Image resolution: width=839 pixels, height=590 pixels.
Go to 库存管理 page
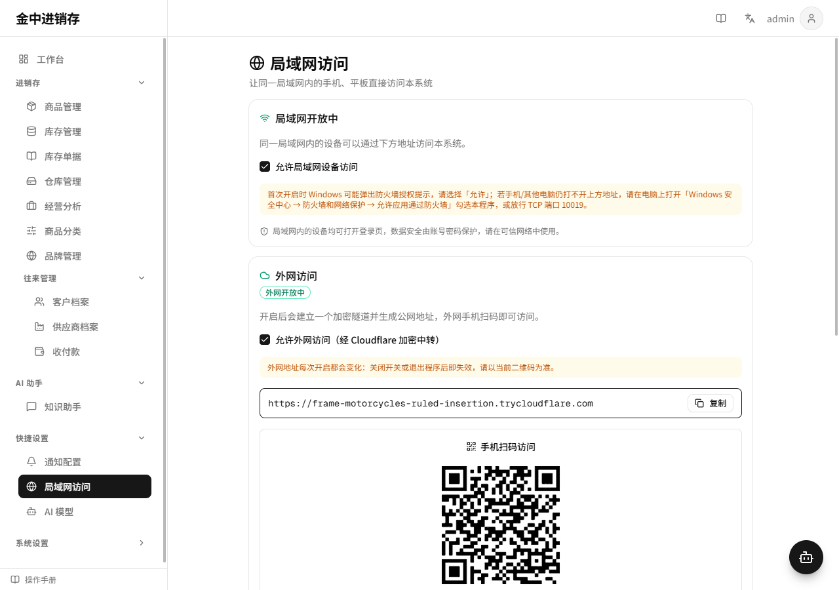85,131
